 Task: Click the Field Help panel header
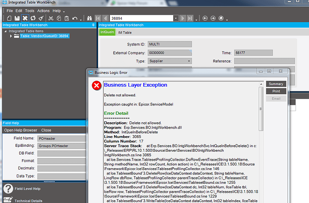click(44, 123)
